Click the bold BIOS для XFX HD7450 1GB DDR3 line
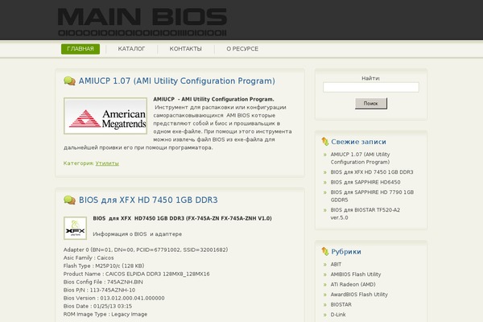 click(183, 218)
